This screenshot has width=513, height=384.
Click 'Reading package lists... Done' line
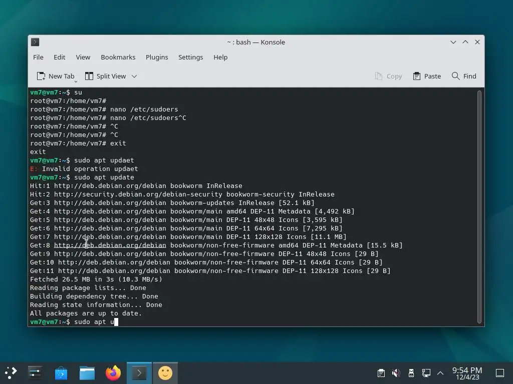[88, 287]
